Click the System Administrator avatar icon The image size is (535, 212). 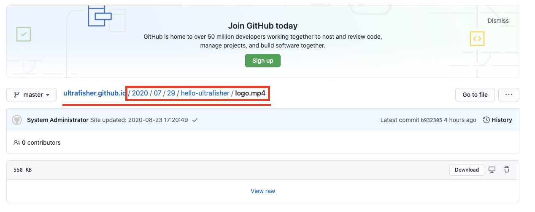pyautogui.click(x=17, y=120)
